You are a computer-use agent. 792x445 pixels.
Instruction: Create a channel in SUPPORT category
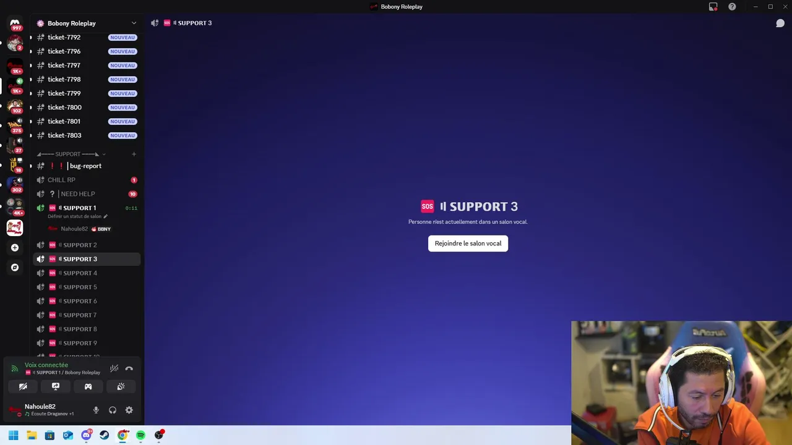click(x=134, y=154)
